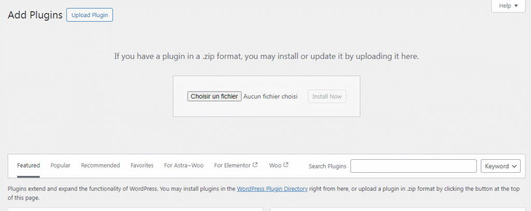Click the .zip upload instruction text
This screenshot has height=211, width=531.
(266, 56)
